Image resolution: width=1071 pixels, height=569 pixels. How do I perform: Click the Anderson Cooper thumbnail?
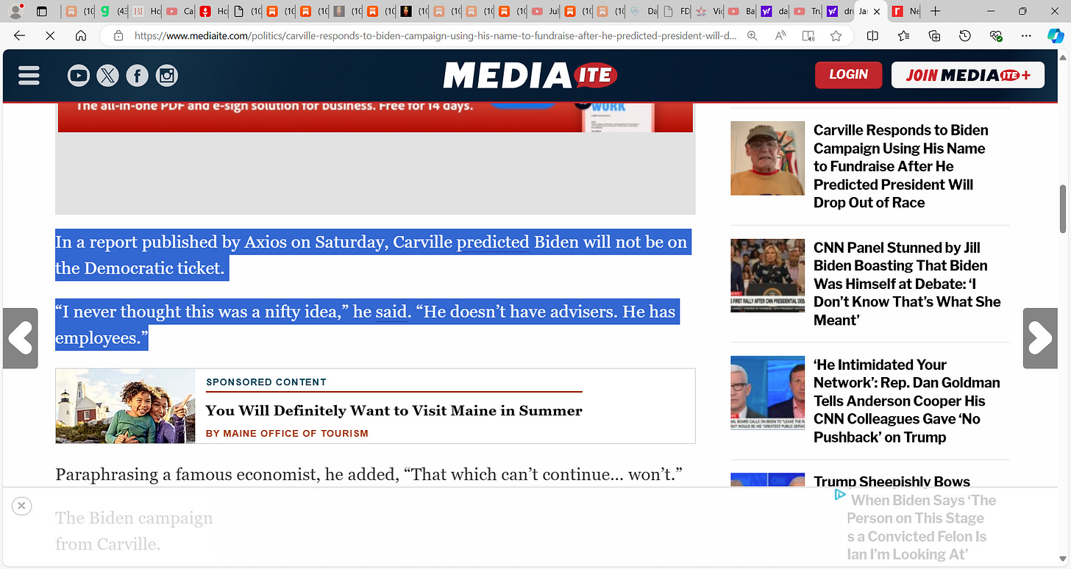767,393
